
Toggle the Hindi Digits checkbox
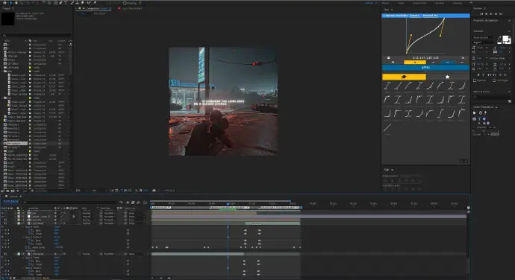[494, 80]
